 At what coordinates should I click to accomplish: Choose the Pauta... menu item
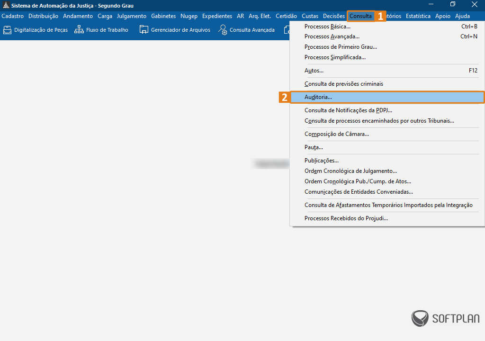point(387,147)
